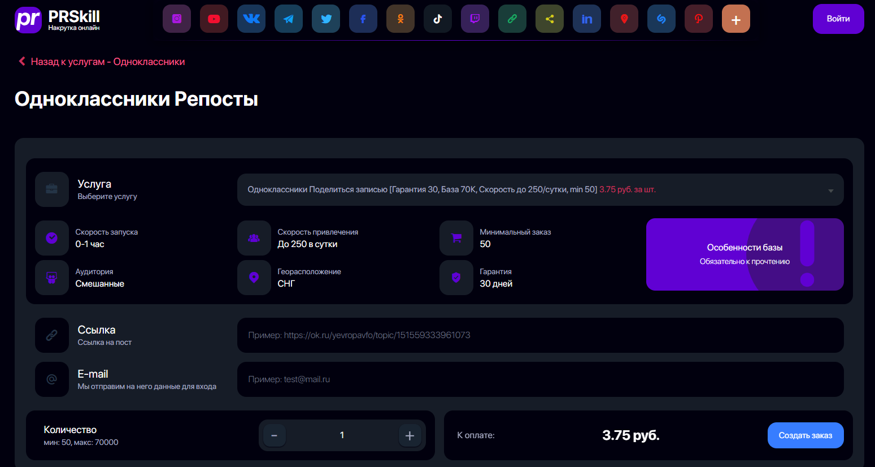Viewport: 875px width, 467px height.
Task: Click the orange plus icon for more services
Action: click(x=736, y=19)
